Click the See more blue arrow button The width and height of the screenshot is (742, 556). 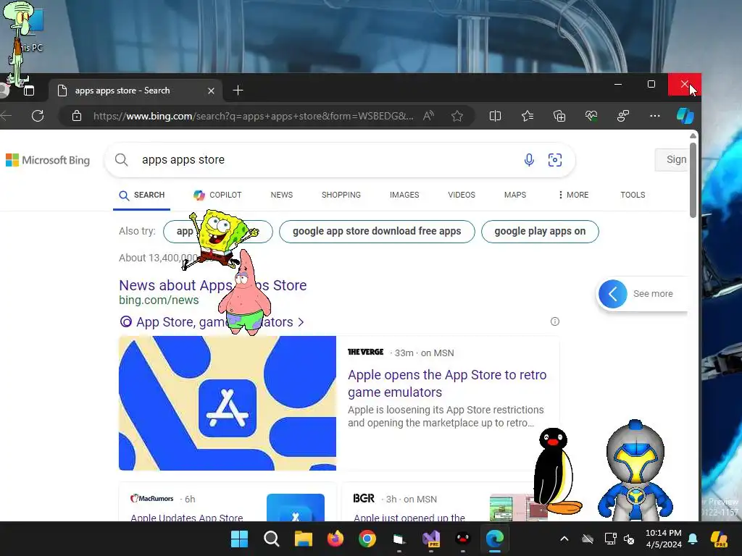[x=613, y=294]
